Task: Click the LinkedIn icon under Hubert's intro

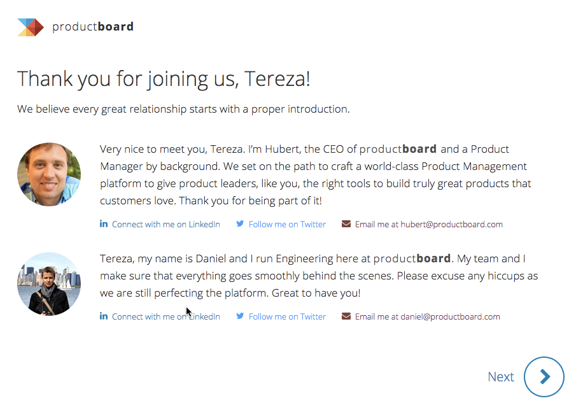Action: 104,224
